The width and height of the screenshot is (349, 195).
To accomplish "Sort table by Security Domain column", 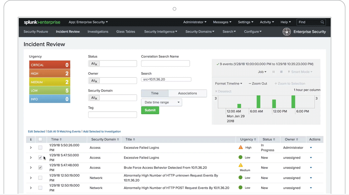I will [105, 139].
